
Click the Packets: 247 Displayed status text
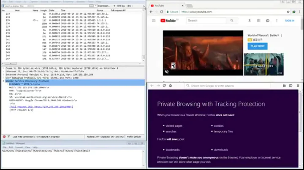click(x=105, y=137)
